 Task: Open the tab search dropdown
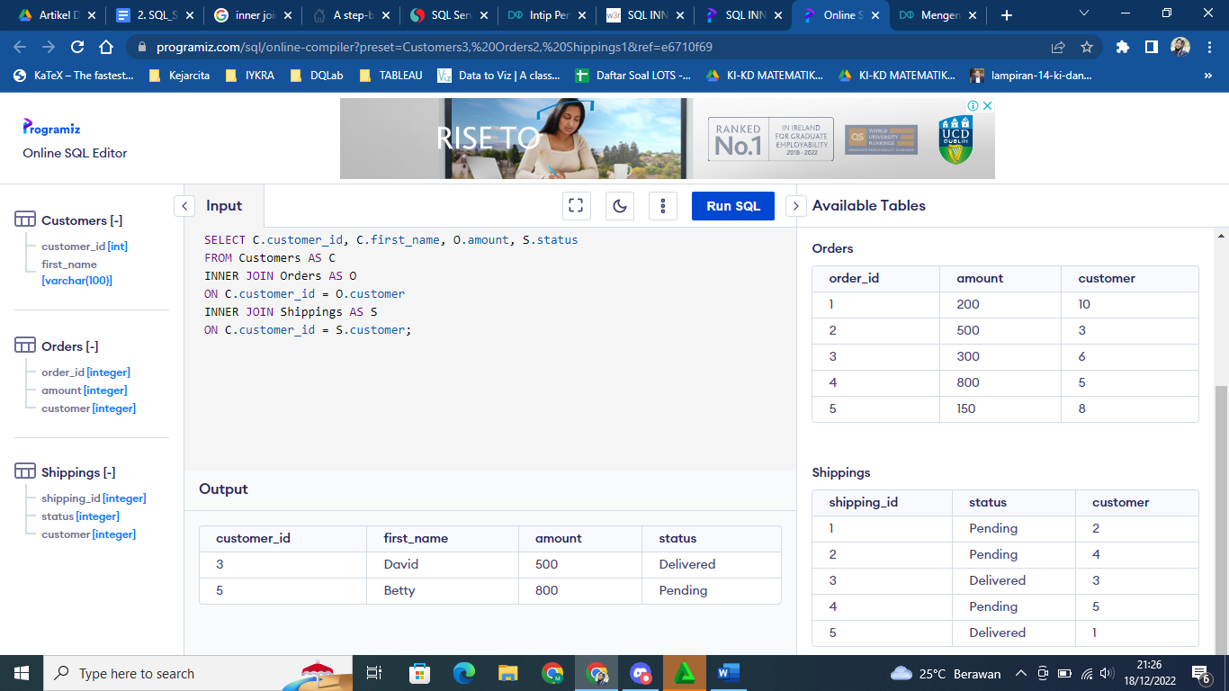click(x=1083, y=13)
